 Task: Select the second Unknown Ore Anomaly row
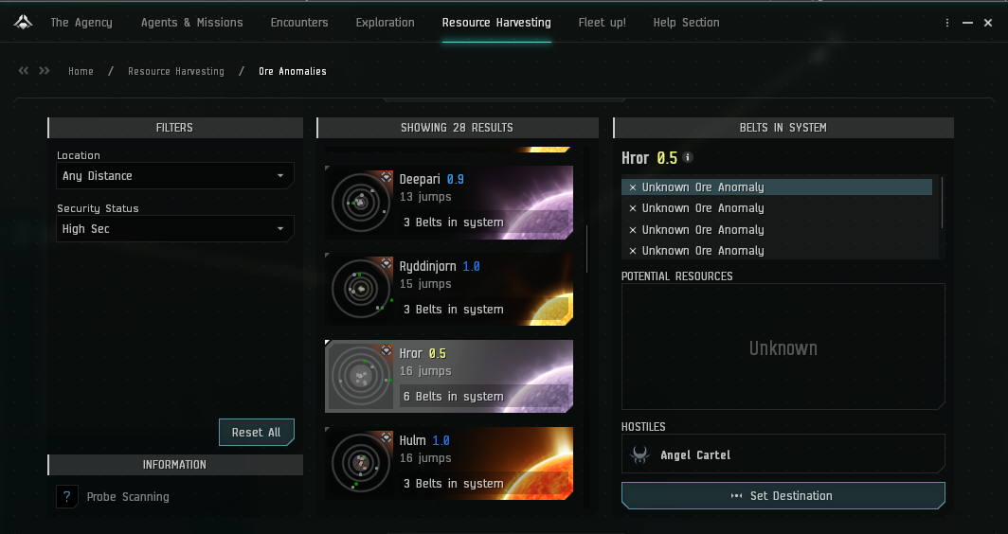click(x=777, y=208)
